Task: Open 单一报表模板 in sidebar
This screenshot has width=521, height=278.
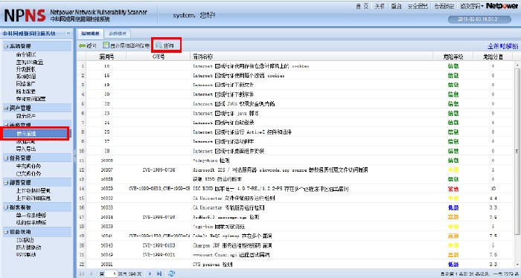Action: 31,216
